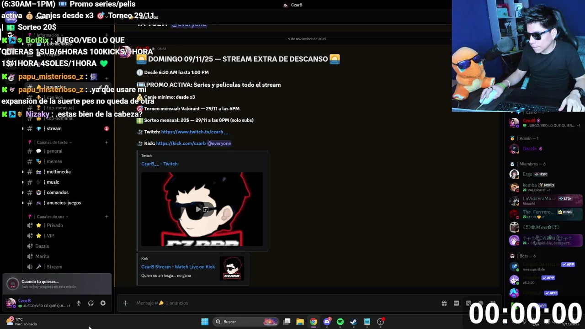Viewport: 585px width, 329px height.
Task: Click Ergo's avatar in member list
Action: (514, 174)
